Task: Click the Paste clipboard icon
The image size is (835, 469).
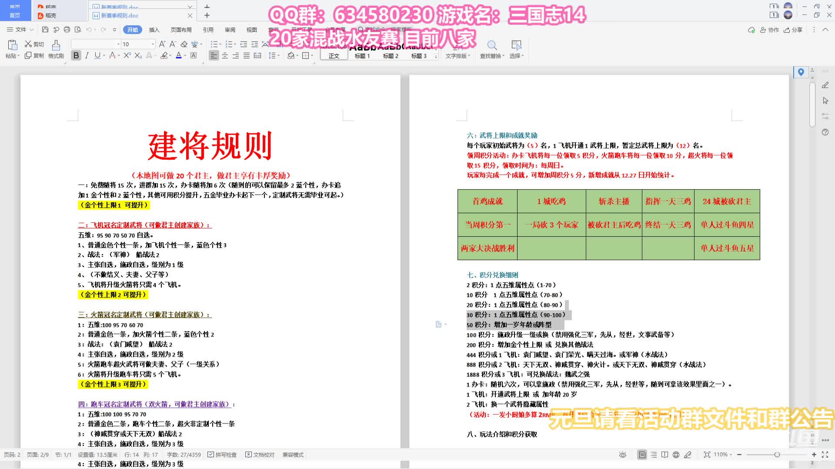Action: 12,45
